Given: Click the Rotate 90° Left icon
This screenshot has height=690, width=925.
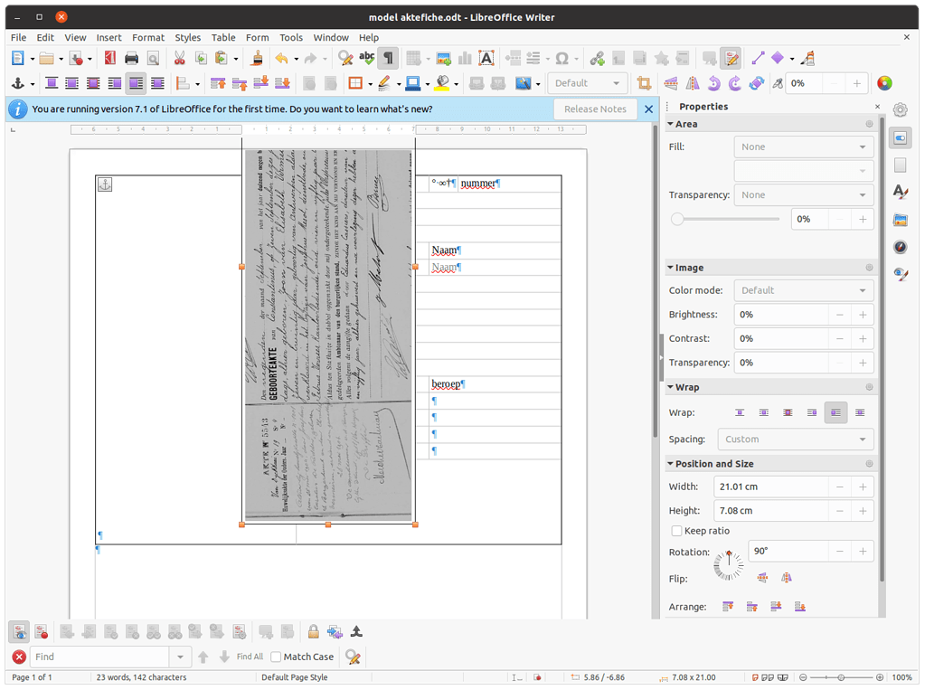Looking at the screenshot, I should (713, 83).
